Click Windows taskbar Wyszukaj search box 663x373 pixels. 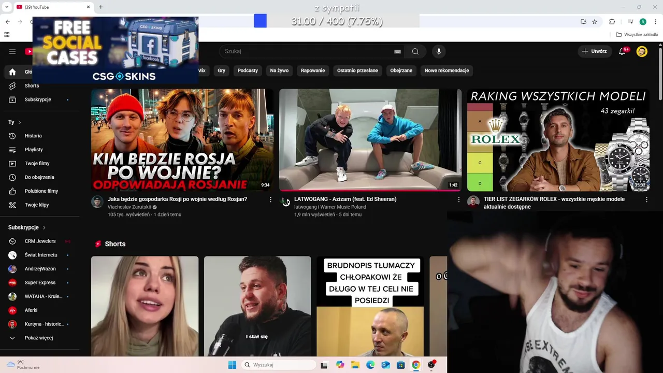[279, 365]
